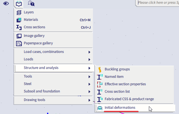Click the open book libraries icon
Viewport: 179px width, 114px height.
(19, 4)
